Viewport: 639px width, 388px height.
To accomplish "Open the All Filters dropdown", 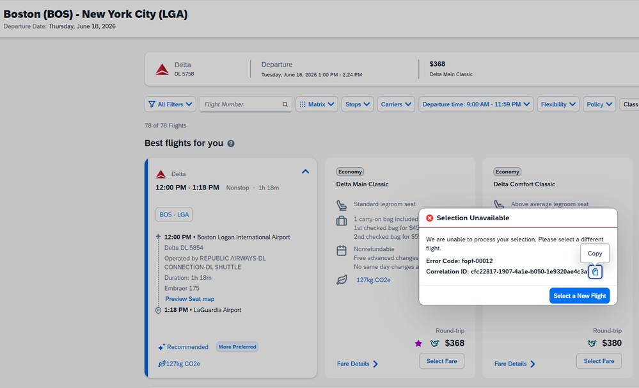I will click(x=170, y=104).
